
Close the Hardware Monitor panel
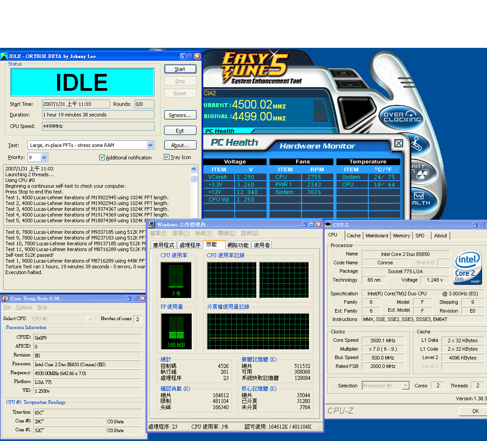click(399, 143)
